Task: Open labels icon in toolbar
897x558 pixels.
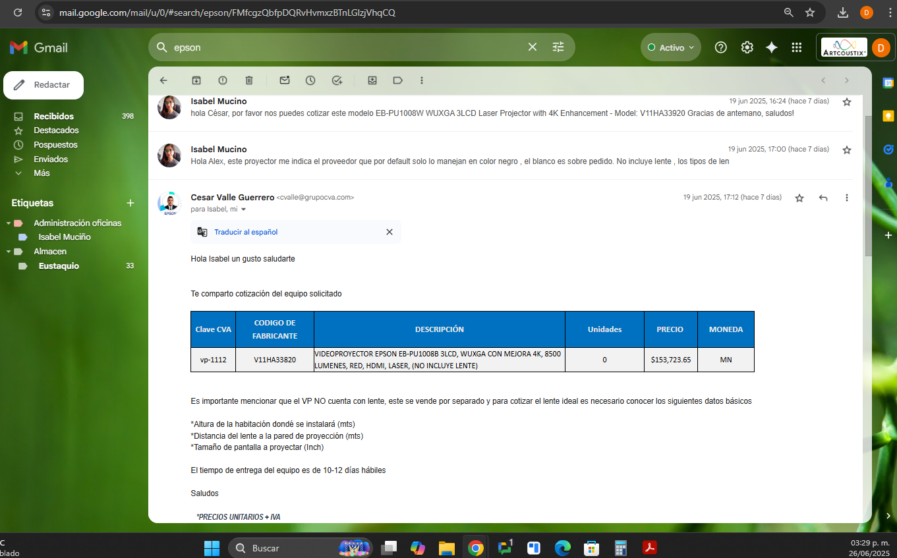Action: (x=398, y=80)
